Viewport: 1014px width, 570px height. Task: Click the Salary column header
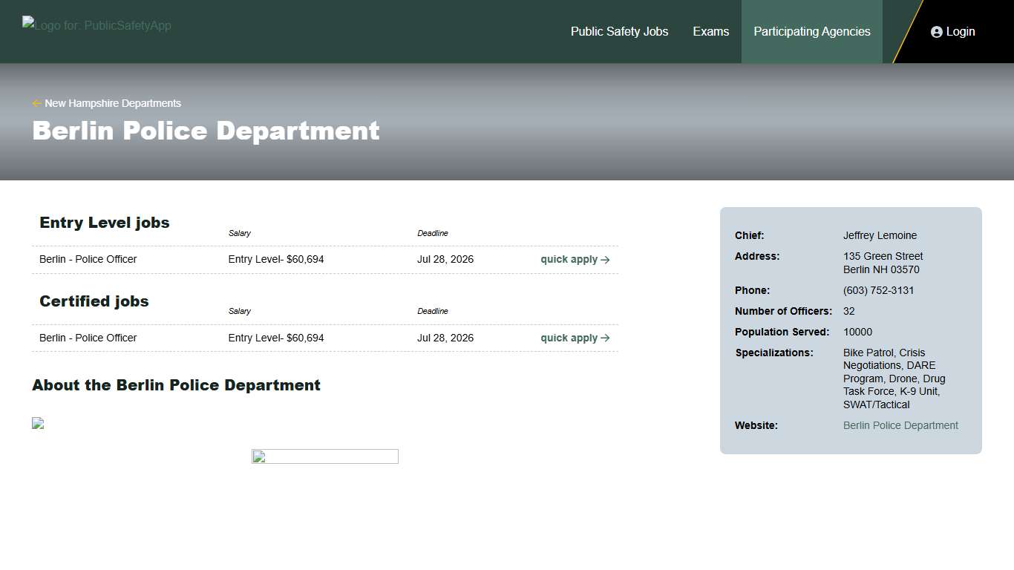coord(239,233)
